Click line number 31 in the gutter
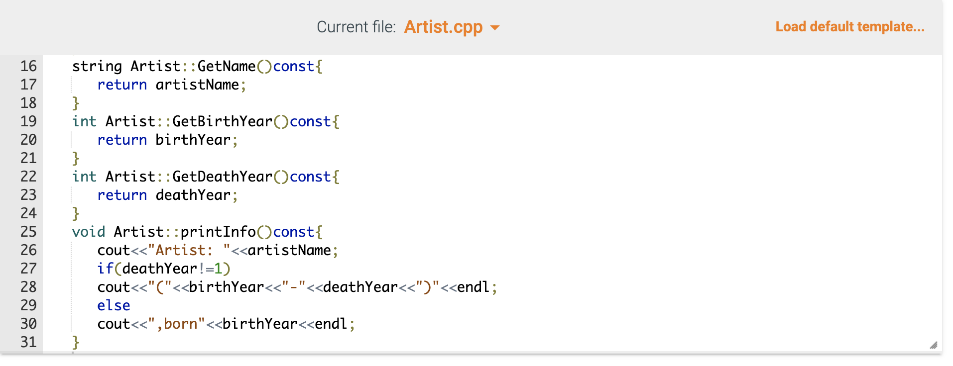This screenshot has width=953, height=366. [28, 342]
